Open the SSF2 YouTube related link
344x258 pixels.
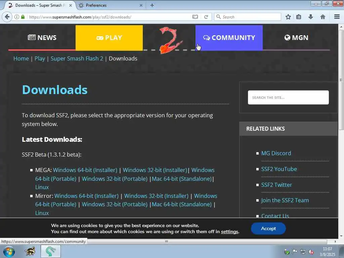(x=279, y=169)
